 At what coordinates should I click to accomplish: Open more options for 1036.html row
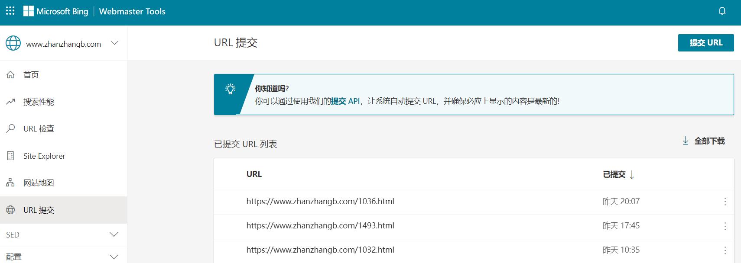pos(725,202)
